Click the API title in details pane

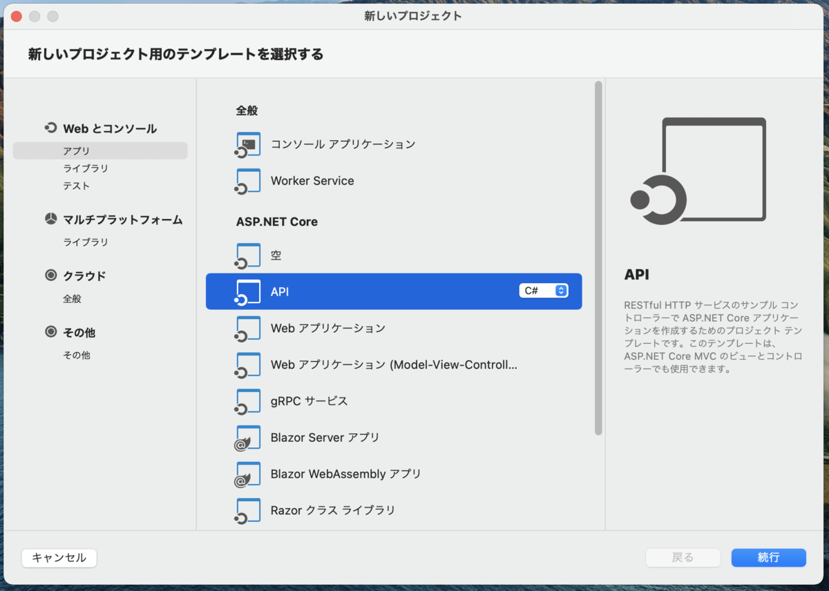(637, 274)
